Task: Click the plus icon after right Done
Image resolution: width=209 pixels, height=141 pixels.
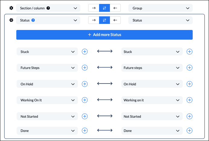Action: tap(189, 131)
